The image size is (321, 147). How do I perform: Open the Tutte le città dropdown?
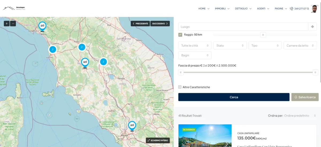[195, 46]
